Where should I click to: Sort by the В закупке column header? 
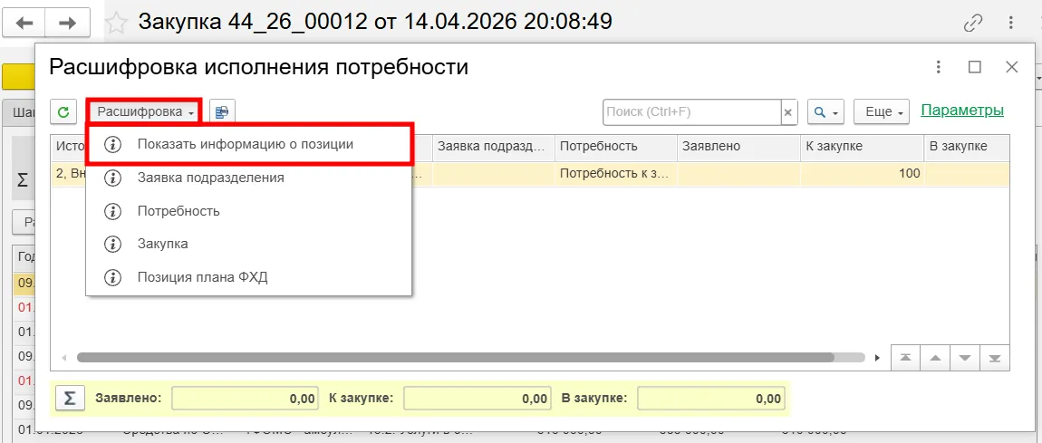click(x=967, y=147)
